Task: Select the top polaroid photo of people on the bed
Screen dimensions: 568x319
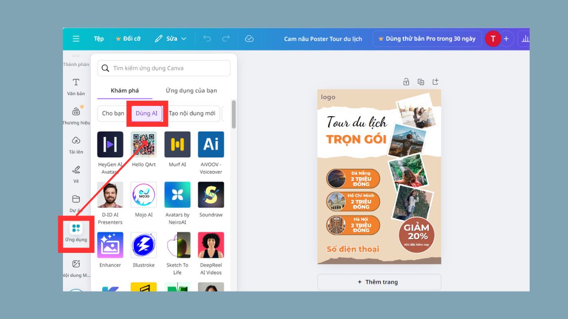Action: [416, 111]
